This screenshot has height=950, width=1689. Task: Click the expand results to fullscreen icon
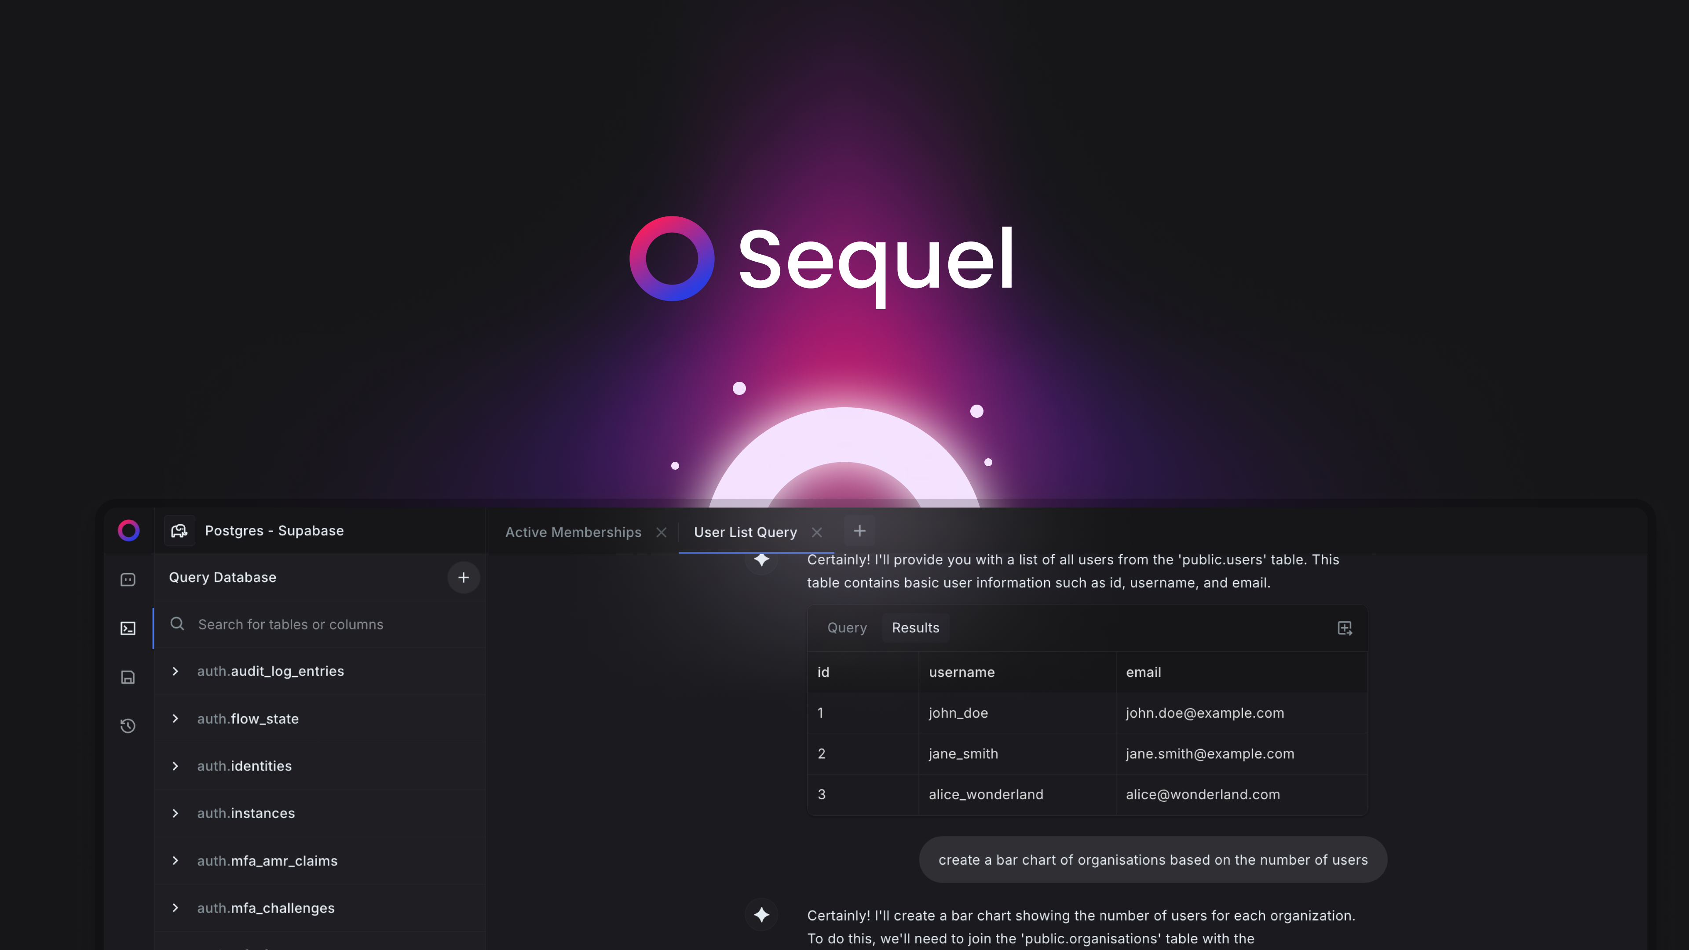click(x=1345, y=628)
